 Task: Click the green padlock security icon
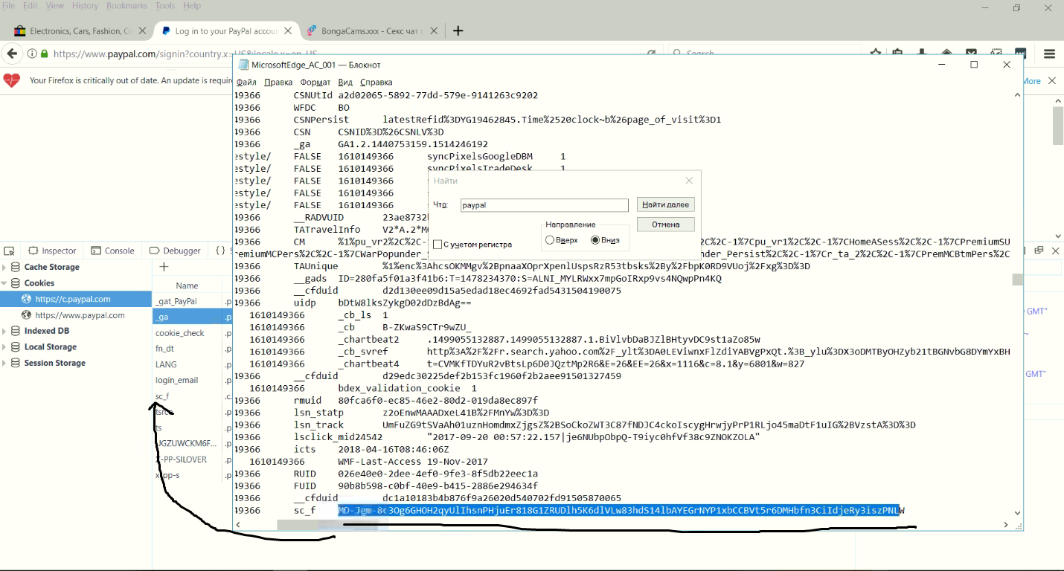click(x=44, y=54)
